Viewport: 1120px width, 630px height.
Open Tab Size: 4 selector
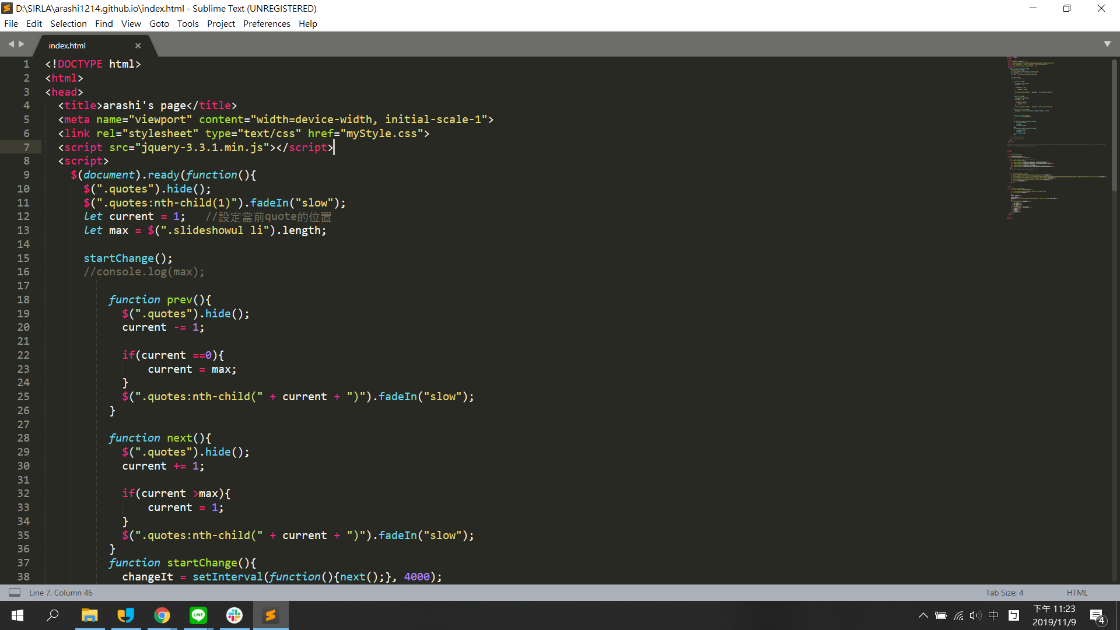[1004, 593]
